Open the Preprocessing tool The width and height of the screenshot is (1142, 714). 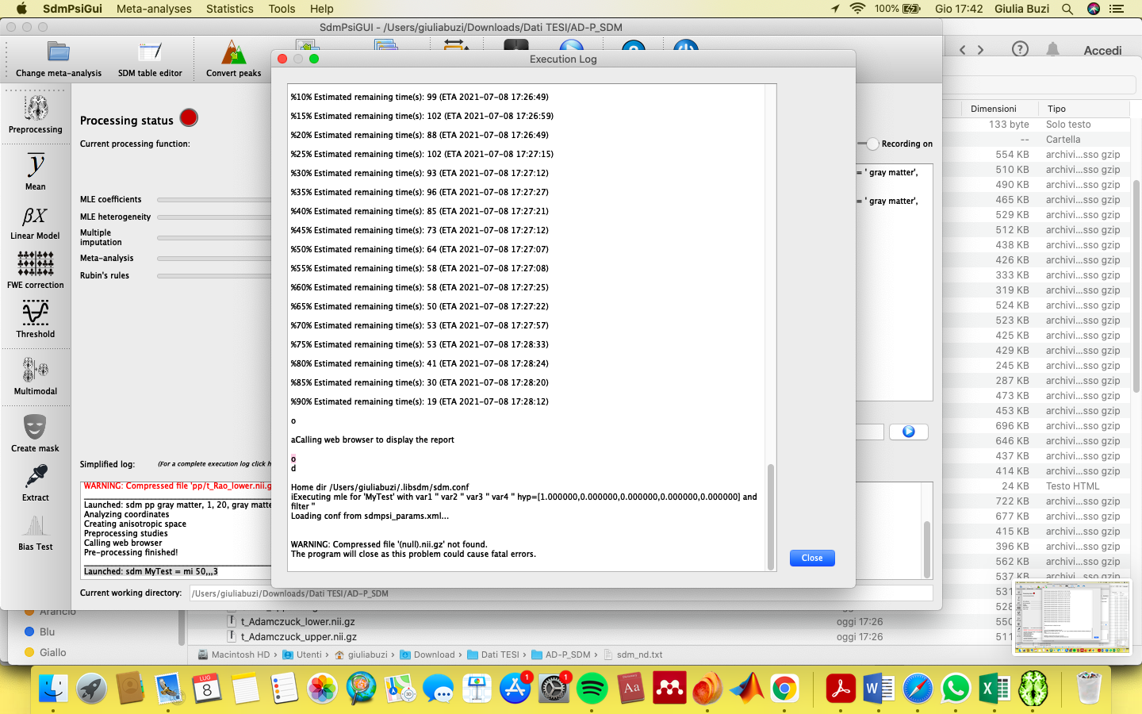click(36, 114)
